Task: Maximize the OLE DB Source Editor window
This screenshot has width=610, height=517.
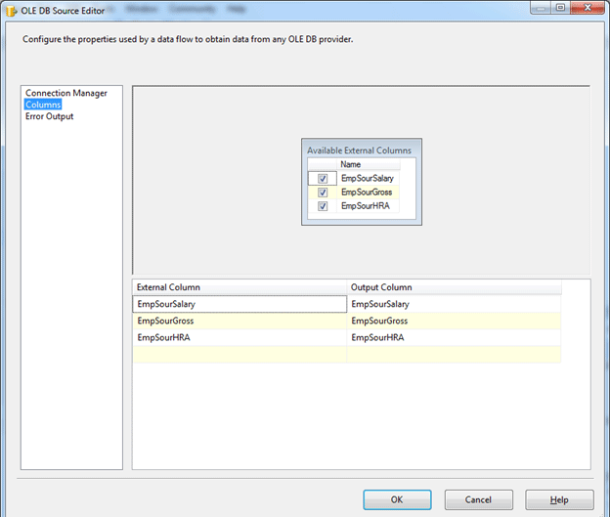Action: pos(560,8)
